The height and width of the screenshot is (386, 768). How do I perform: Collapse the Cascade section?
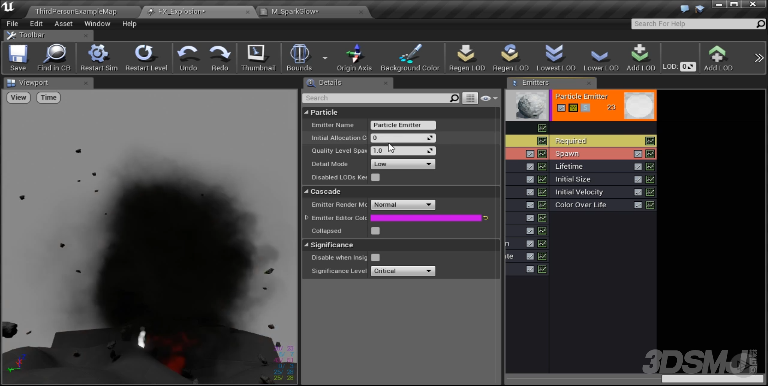306,191
